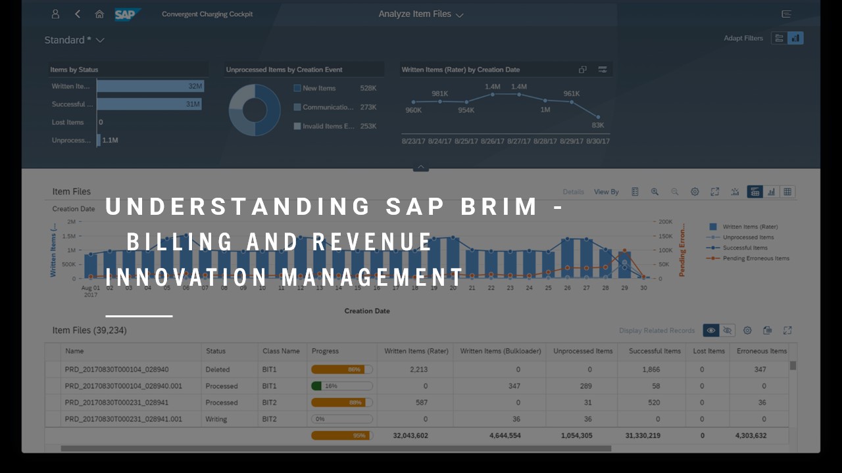The width and height of the screenshot is (842, 473).
Task: Enable show related records eye toggle
Action: [711, 330]
